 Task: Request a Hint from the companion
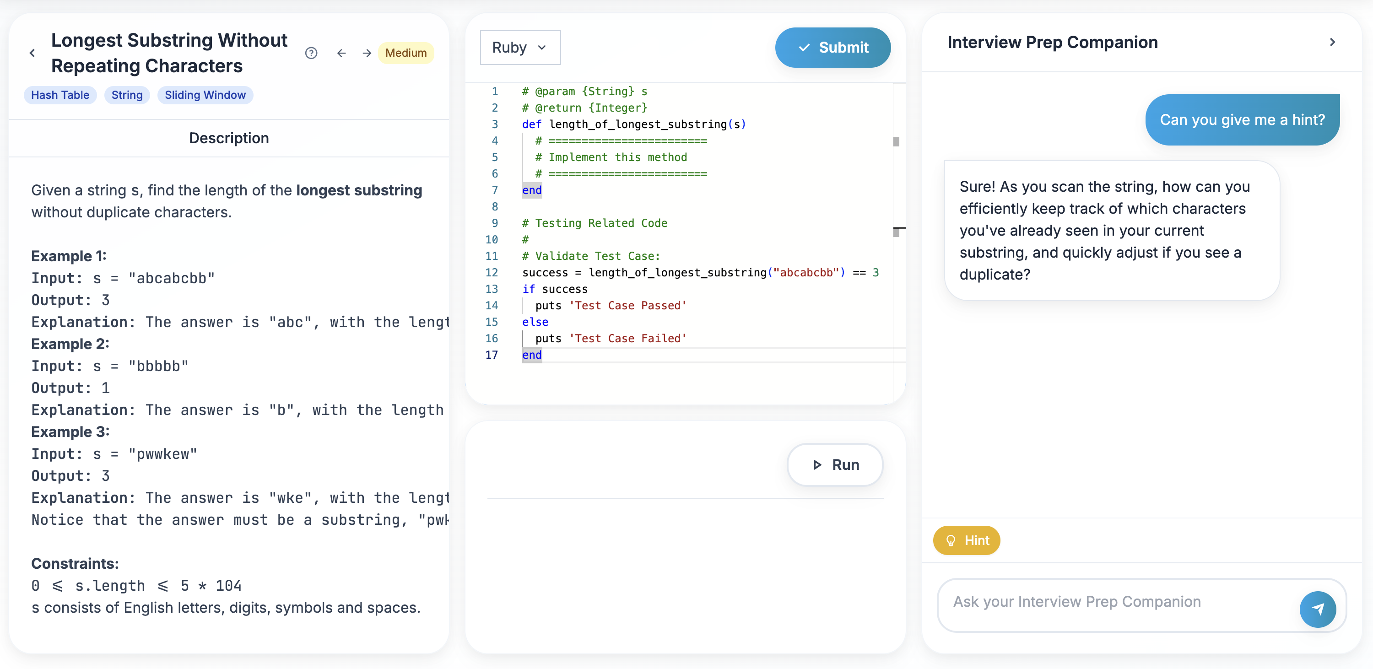tap(966, 540)
